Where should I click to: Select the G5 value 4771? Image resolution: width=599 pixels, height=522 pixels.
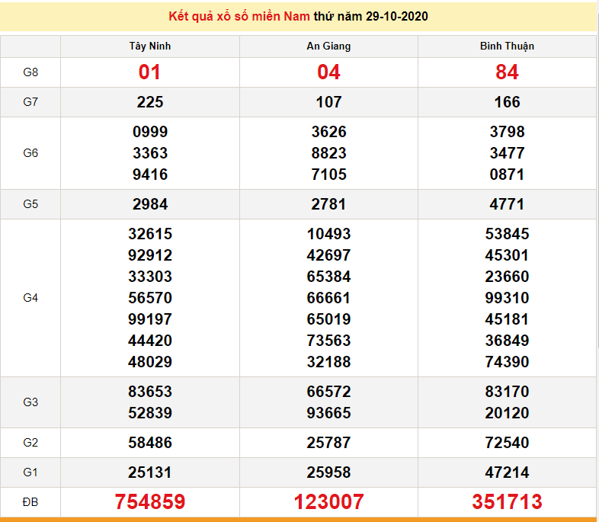(x=507, y=204)
